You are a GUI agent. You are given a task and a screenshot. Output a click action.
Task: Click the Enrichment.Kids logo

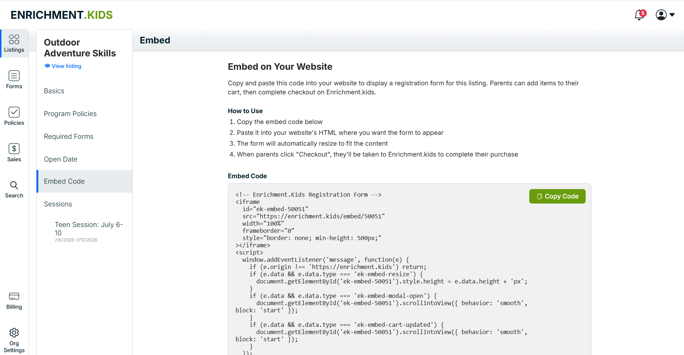point(61,15)
